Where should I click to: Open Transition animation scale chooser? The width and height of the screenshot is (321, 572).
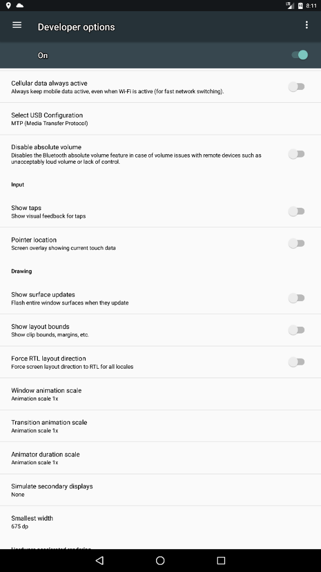(x=160, y=426)
